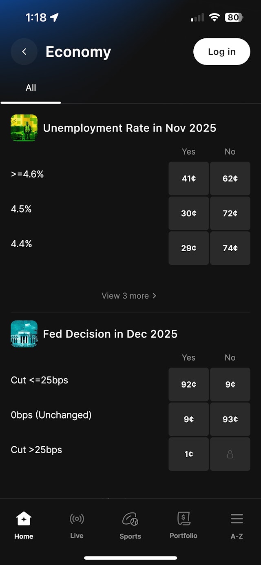Tap the Fed Decision market thumbnail
This screenshot has height=565, width=261.
pos(24,334)
